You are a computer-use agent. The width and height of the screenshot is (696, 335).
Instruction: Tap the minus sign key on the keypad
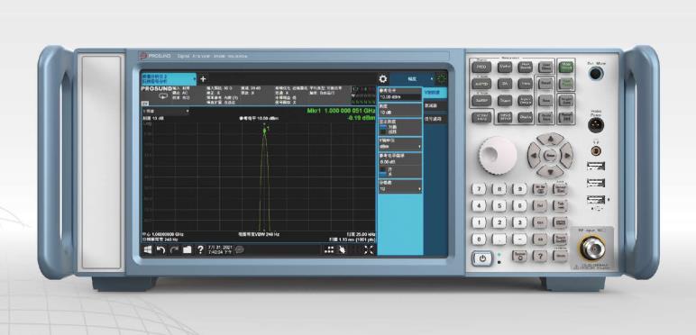pyautogui.click(x=520, y=240)
